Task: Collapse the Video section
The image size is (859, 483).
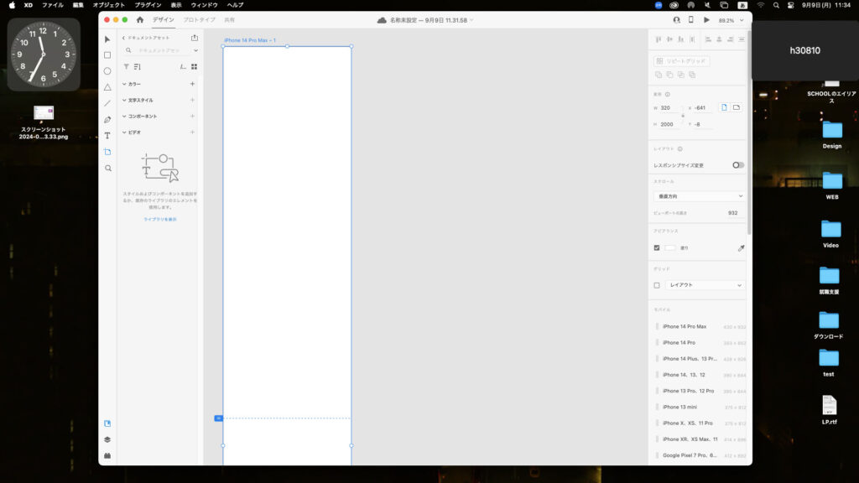Action: [x=124, y=132]
